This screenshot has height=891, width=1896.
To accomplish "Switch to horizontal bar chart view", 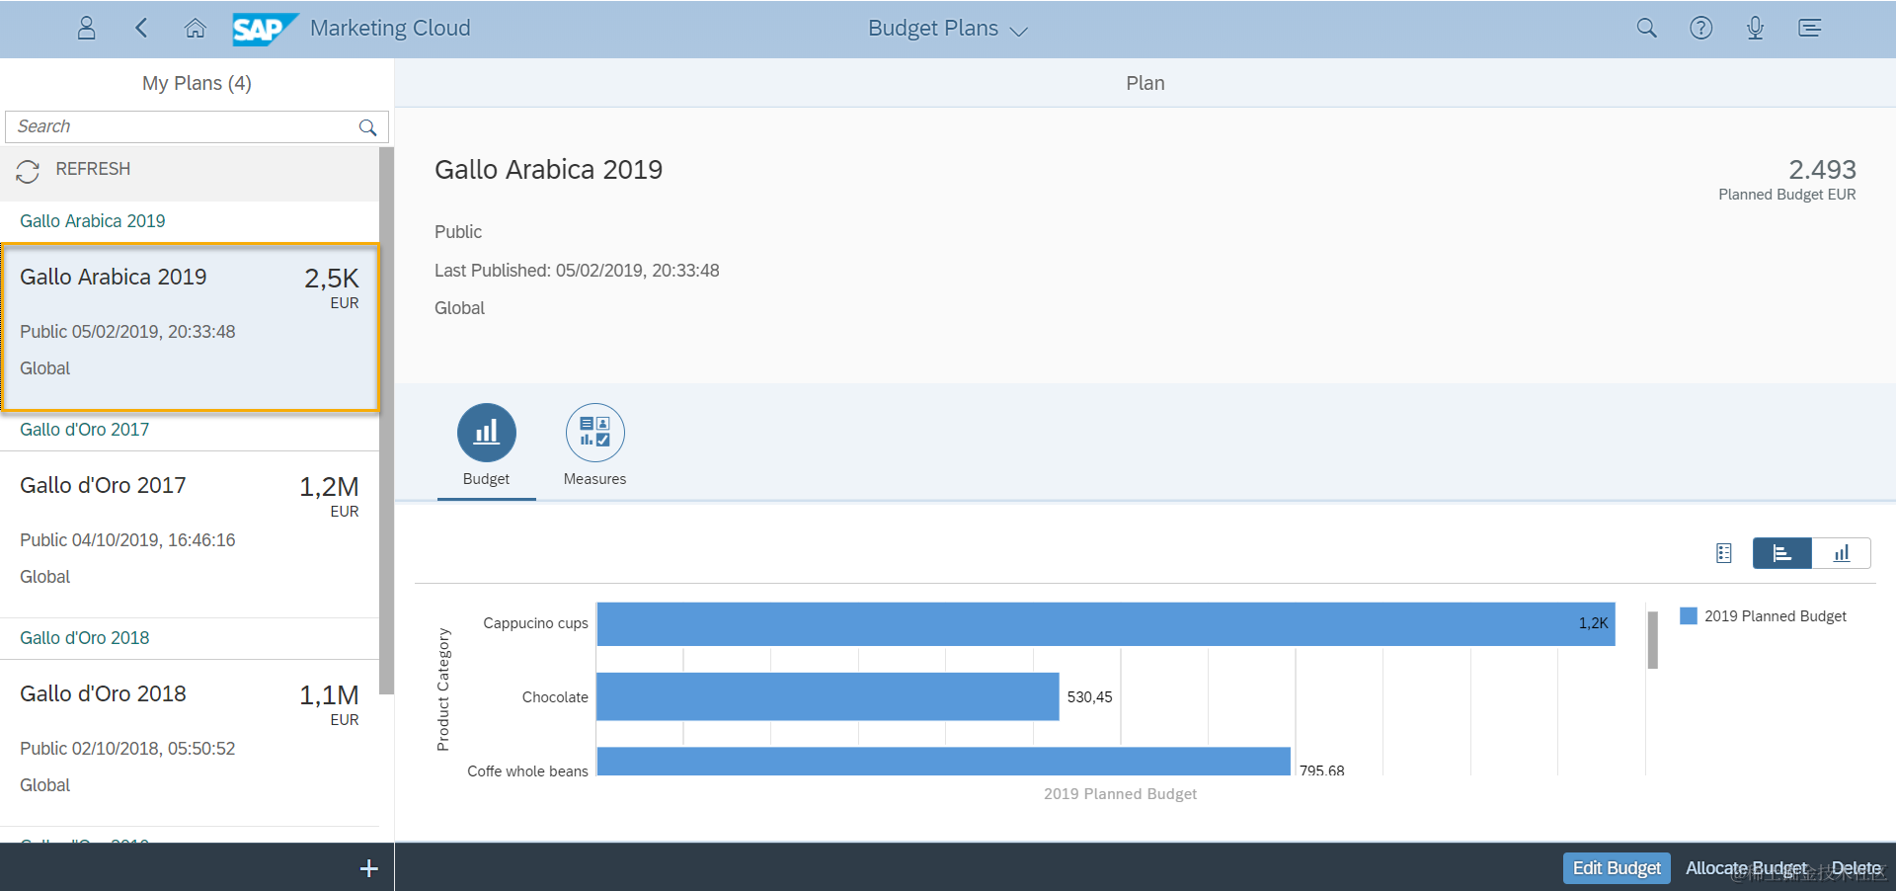I will pyautogui.click(x=1782, y=553).
